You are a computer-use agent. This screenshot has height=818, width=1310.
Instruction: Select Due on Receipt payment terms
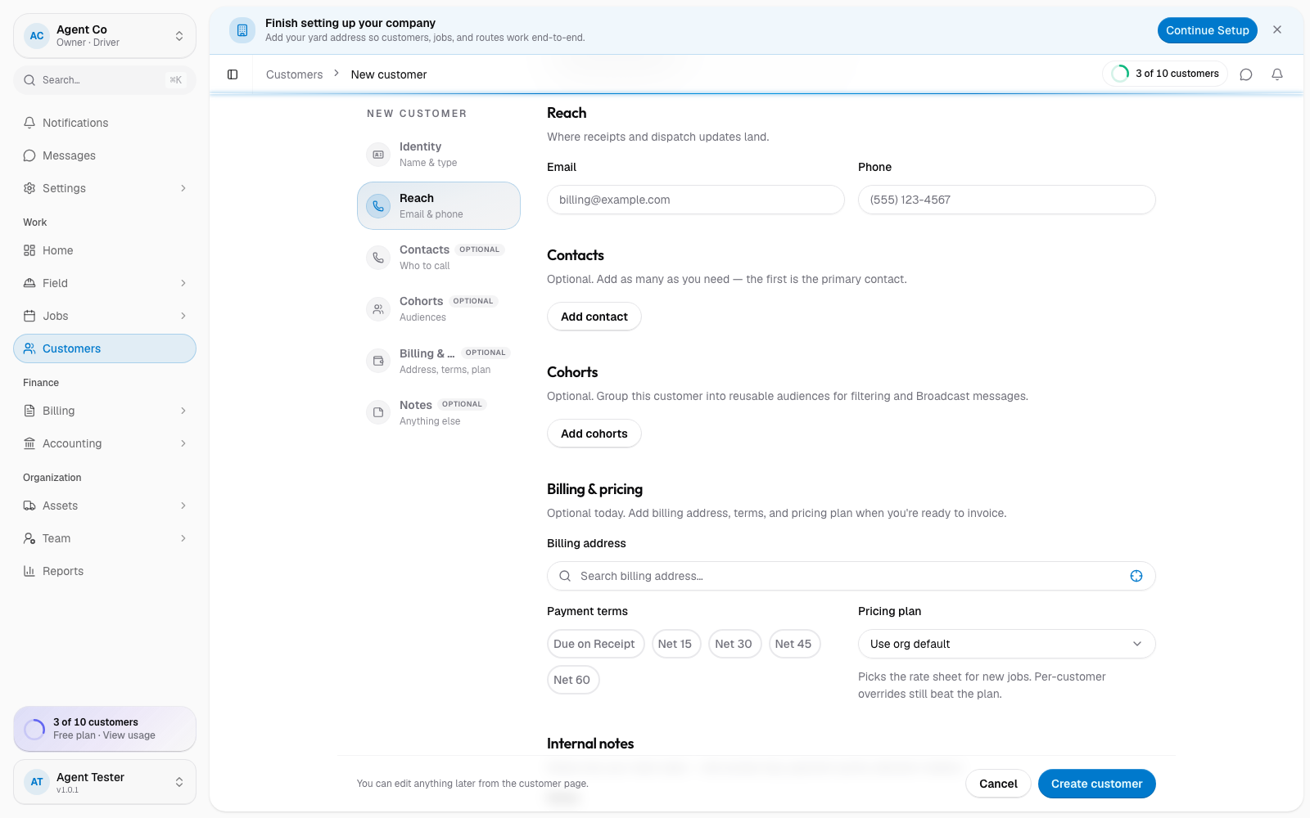point(594,644)
